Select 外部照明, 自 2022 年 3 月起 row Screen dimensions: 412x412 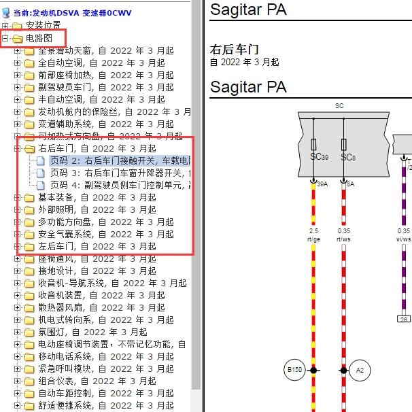tap(97, 209)
